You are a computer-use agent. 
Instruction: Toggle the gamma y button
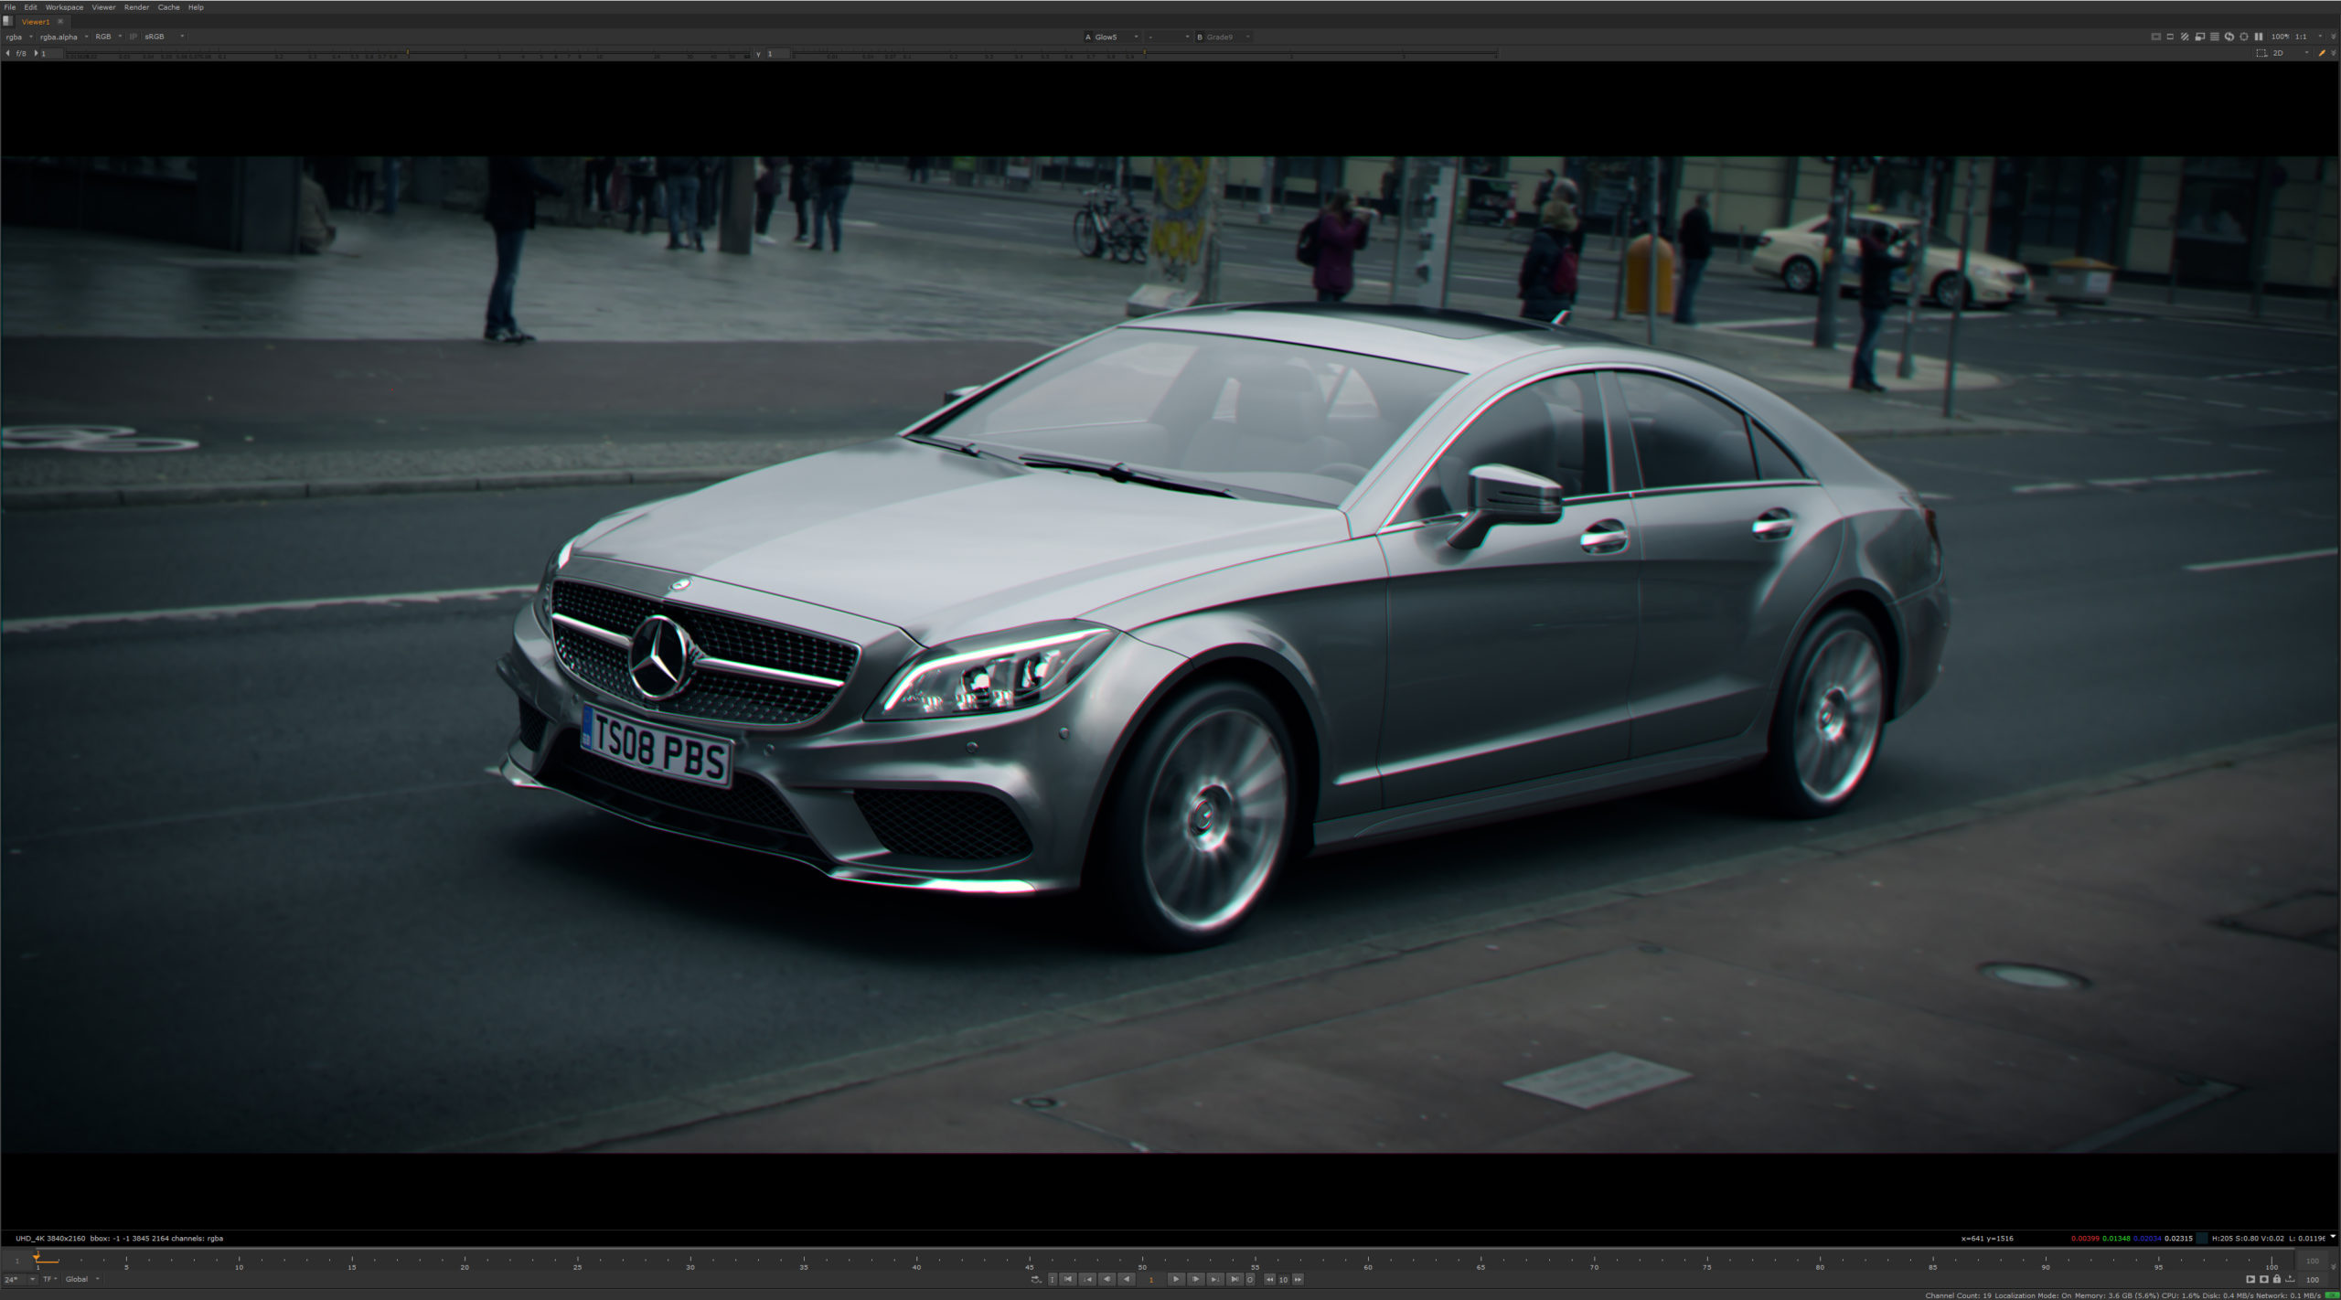[758, 54]
